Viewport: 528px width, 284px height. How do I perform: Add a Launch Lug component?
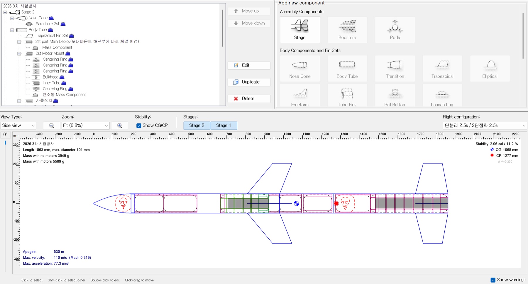tap(442, 96)
